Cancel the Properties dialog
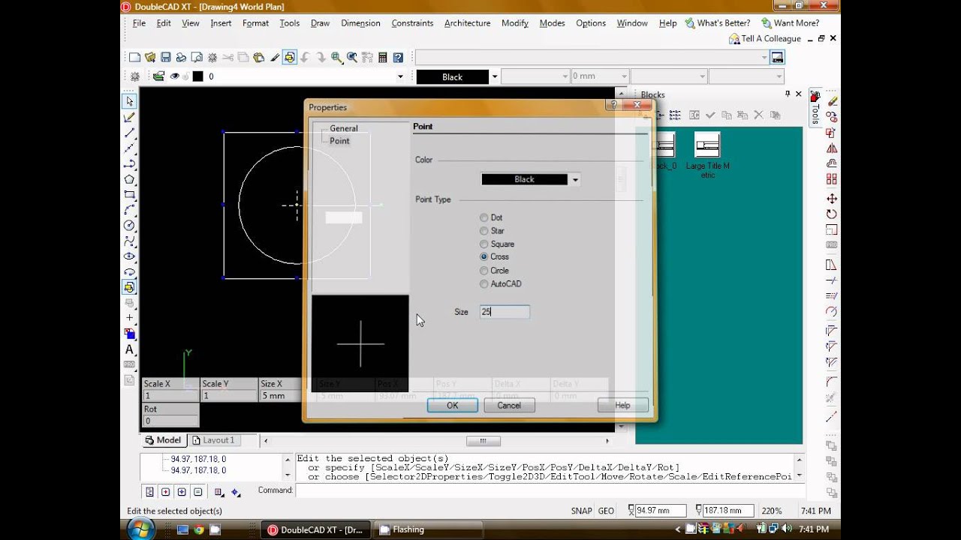This screenshot has width=961, height=540. pos(508,405)
